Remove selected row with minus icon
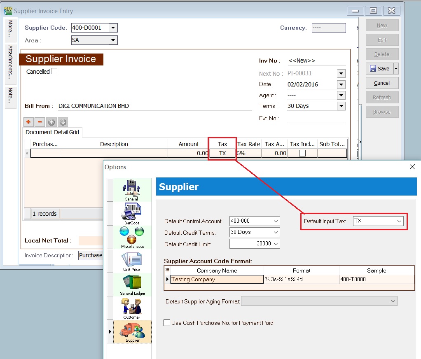The height and width of the screenshot is (359, 421). [39, 122]
